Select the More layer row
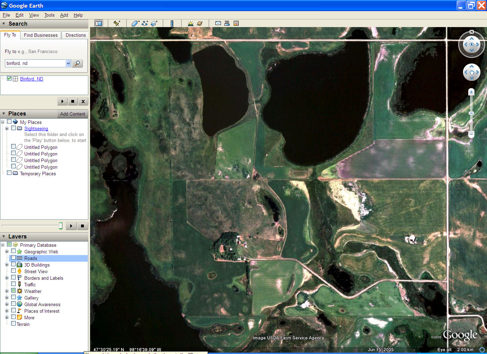487x354 pixels. click(29, 318)
